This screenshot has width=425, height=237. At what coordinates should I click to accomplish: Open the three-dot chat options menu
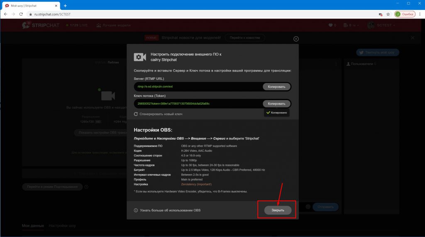pos(336,64)
